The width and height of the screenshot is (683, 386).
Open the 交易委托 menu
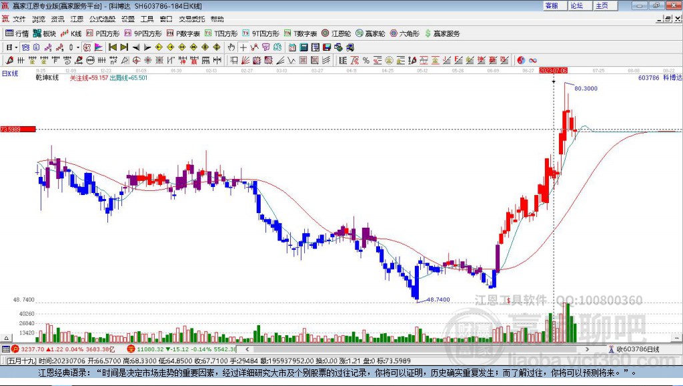click(191, 19)
